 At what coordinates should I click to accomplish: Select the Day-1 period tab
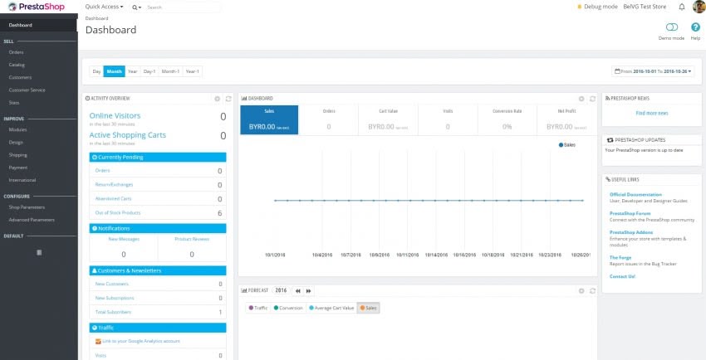click(x=149, y=71)
